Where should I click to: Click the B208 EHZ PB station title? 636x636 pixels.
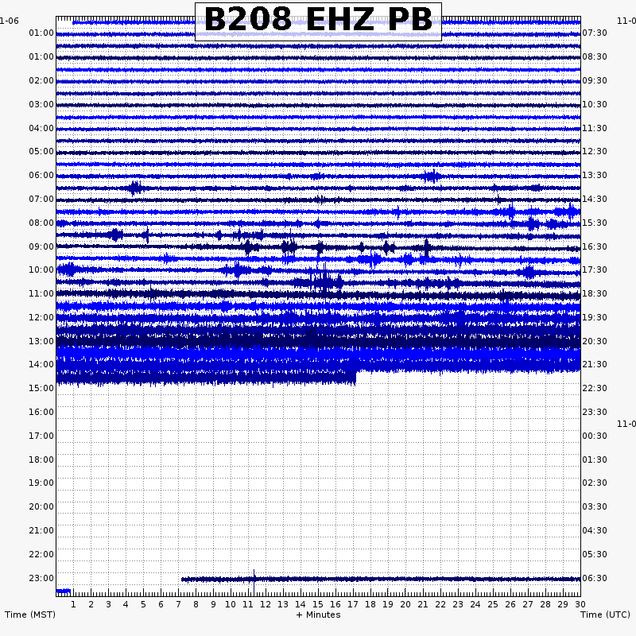[319, 19]
